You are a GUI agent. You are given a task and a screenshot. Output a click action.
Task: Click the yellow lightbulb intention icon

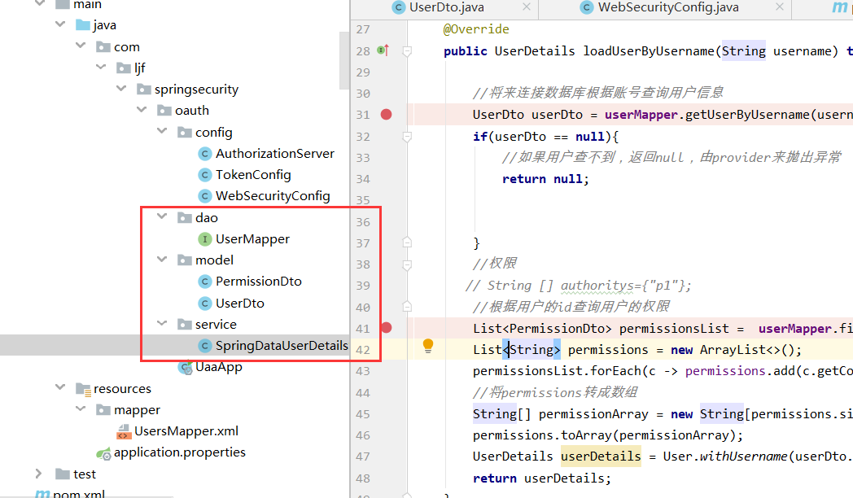pyautogui.click(x=428, y=346)
